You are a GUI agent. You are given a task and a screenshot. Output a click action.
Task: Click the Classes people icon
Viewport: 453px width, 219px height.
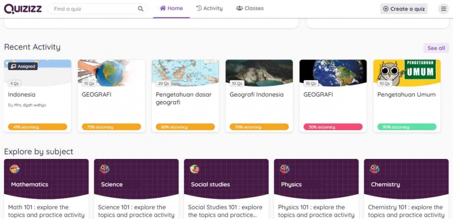pos(239,8)
